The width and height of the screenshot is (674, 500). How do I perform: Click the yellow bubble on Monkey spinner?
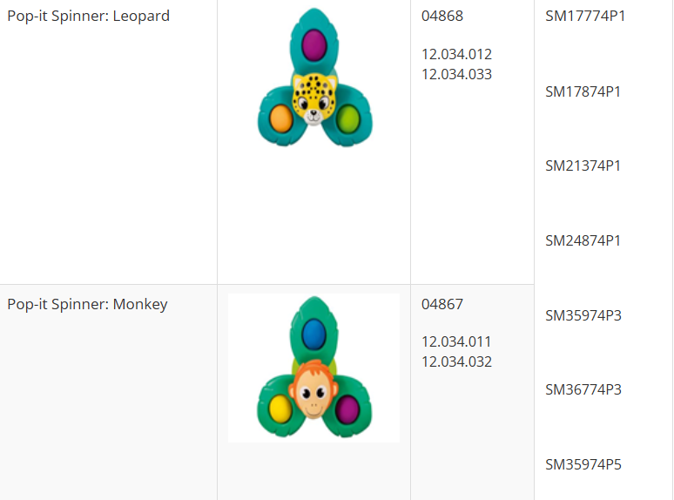(x=280, y=407)
